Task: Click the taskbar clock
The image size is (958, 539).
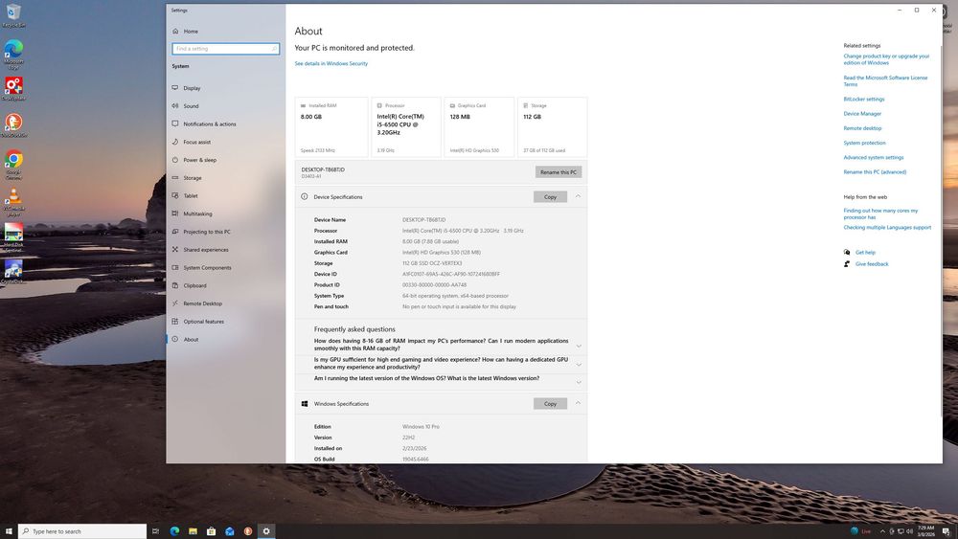Action: [925, 531]
